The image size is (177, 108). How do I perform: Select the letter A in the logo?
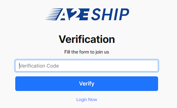click(x=64, y=15)
